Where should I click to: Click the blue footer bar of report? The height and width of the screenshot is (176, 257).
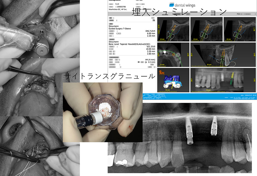click(x=207, y=96)
